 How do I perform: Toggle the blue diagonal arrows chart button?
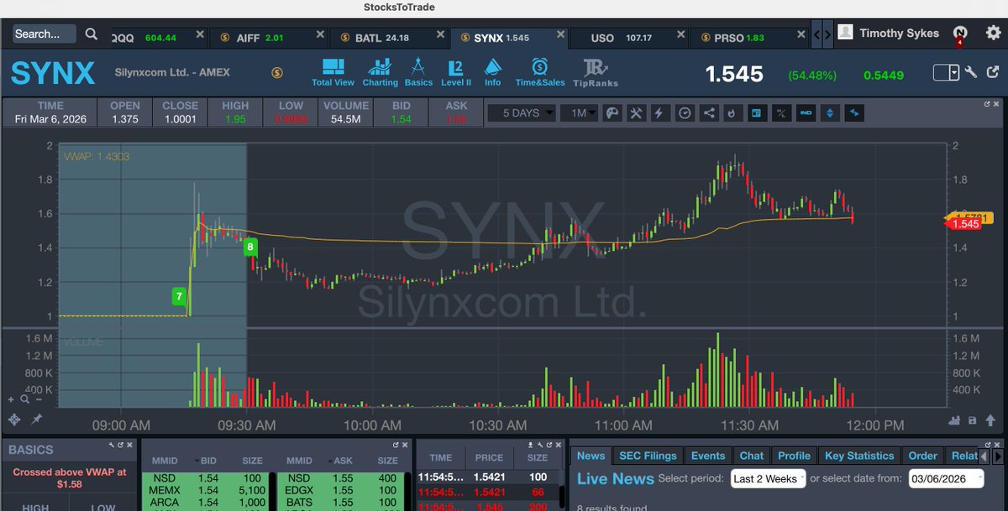pyautogui.click(x=855, y=112)
